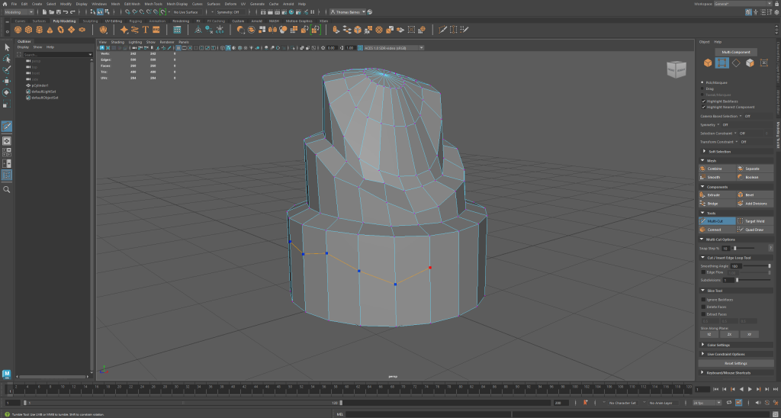Expand the Soft Selection section

tap(719, 152)
